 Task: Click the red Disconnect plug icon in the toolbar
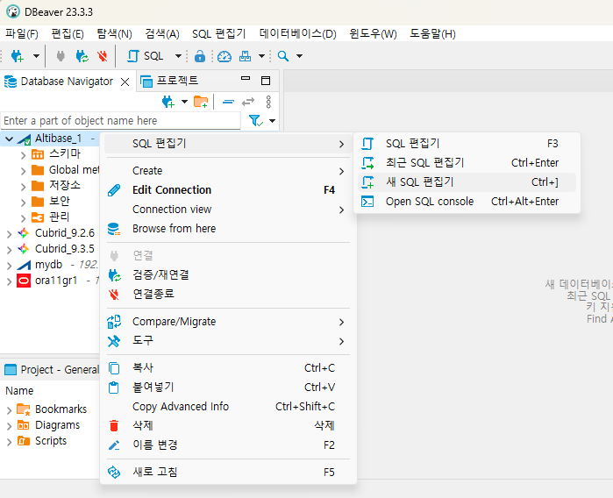(x=103, y=56)
